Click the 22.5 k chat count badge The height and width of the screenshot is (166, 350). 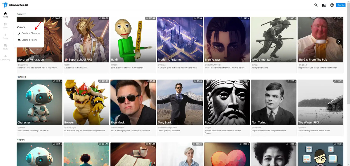click(x=292, y=81)
